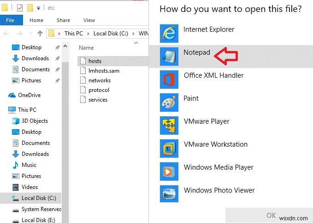
Task: Select pinned Desktop in Quick access
Action: pyautogui.click(x=31, y=47)
